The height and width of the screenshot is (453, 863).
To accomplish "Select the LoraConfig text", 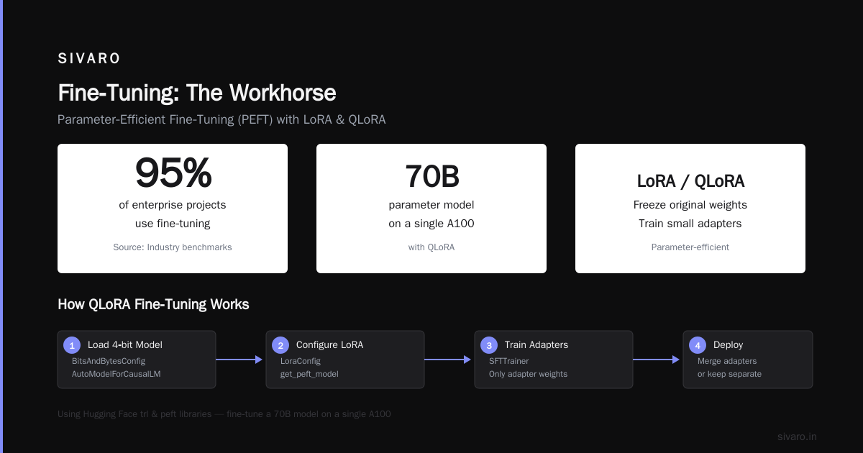I will click(x=301, y=361).
